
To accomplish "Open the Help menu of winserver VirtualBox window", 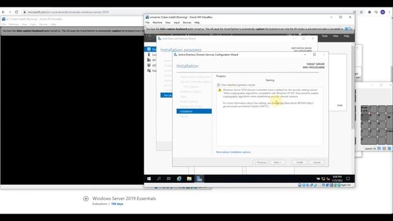I will [x=197, y=23].
